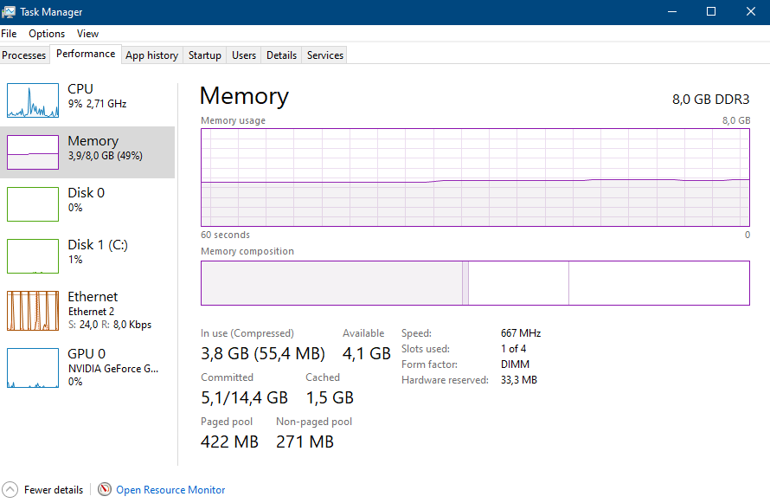Viewport: 770px width, 503px height.
Task: Open the Disk 0 performance graph
Action: [x=33, y=204]
